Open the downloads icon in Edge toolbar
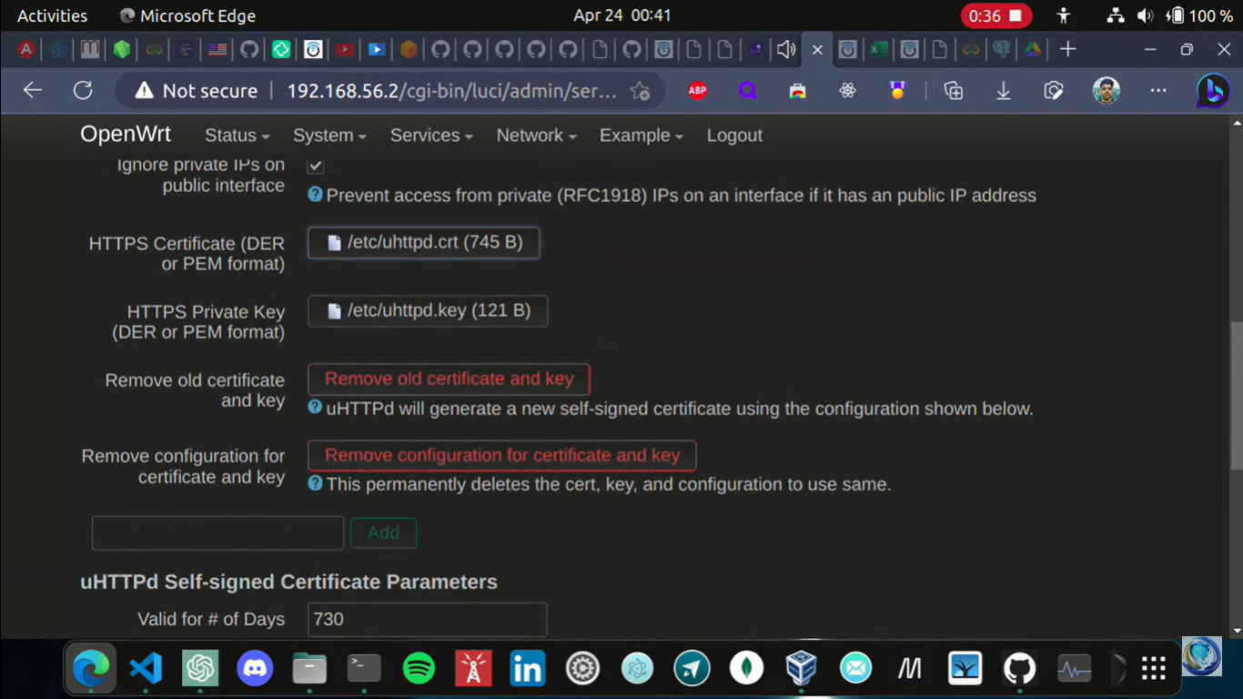 tap(1003, 90)
